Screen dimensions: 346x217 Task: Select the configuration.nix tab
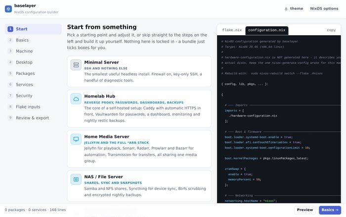267,30
